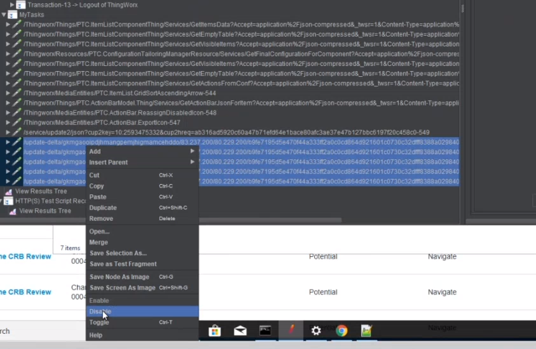Select the ReassignDisabledIcon-548 request row
This screenshot has height=349, width=536.
coord(120,112)
